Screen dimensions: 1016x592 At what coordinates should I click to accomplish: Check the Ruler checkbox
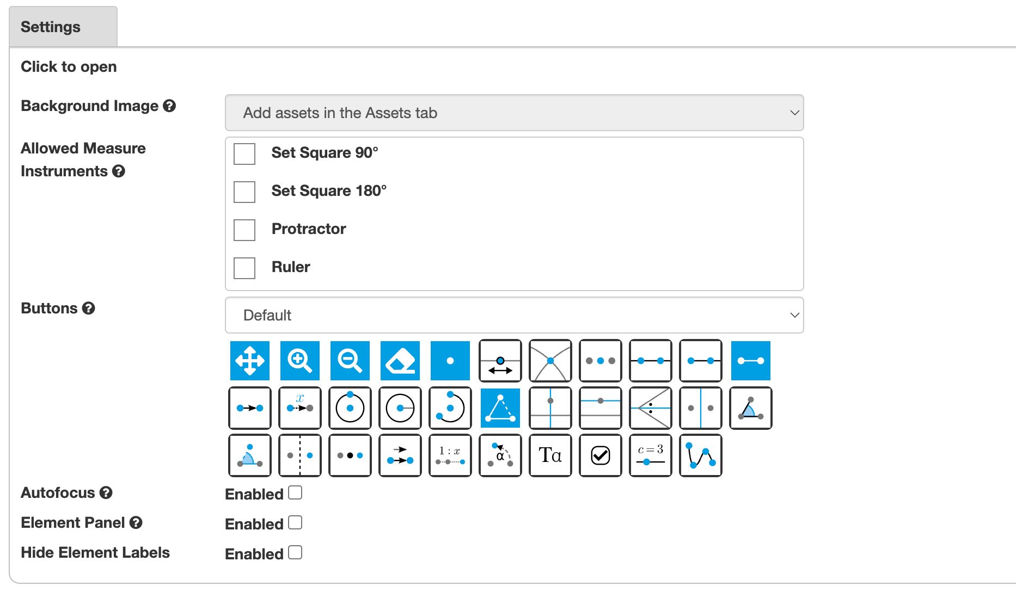pos(244,268)
